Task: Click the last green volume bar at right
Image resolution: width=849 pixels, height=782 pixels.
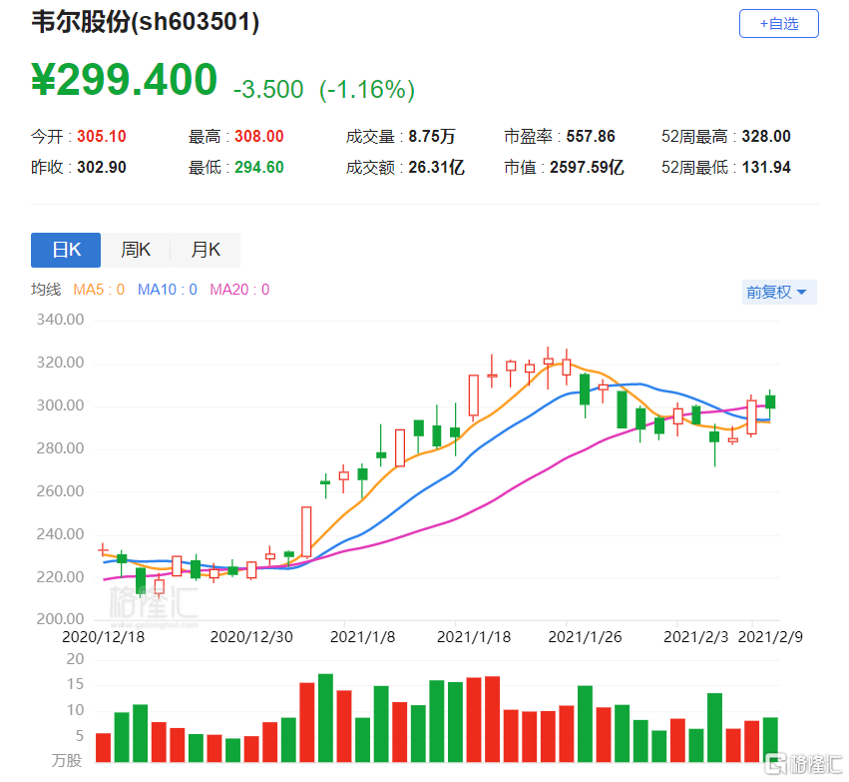Action: pyautogui.click(x=770, y=740)
